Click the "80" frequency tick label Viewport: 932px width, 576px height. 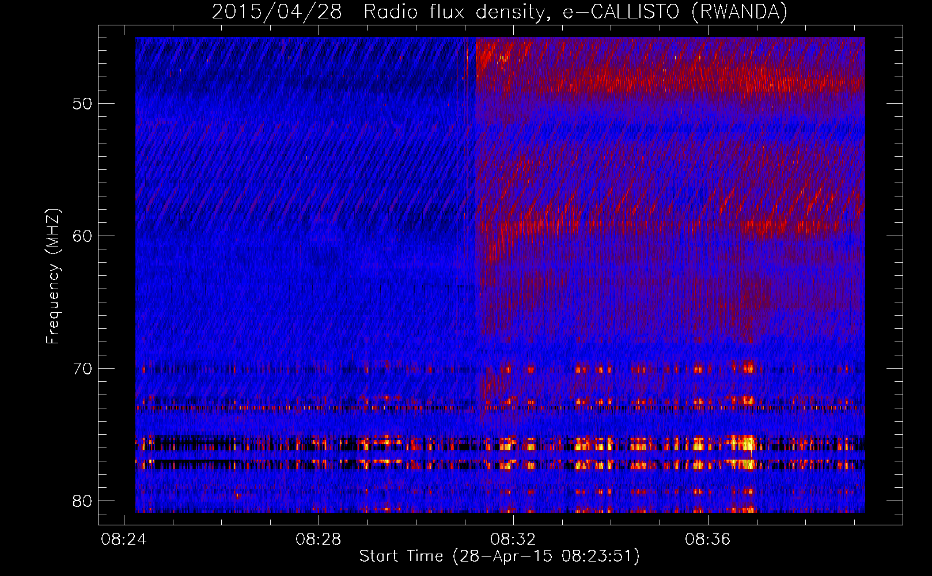pyautogui.click(x=82, y=501)
